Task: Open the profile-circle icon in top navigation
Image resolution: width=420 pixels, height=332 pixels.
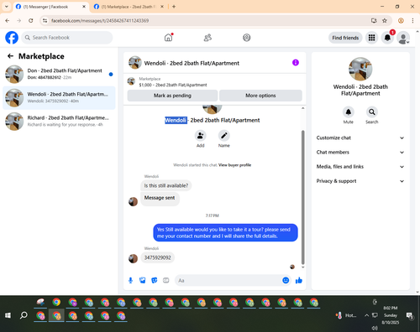Action: 247,38
